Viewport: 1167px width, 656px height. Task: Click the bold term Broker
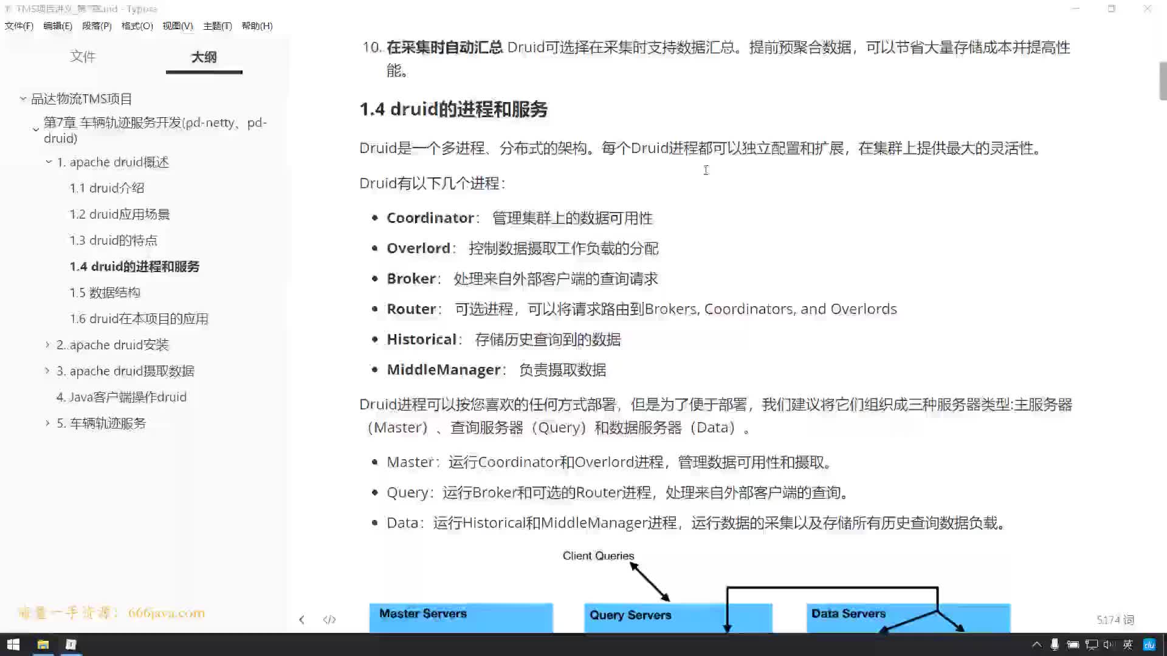coord(411,279)
